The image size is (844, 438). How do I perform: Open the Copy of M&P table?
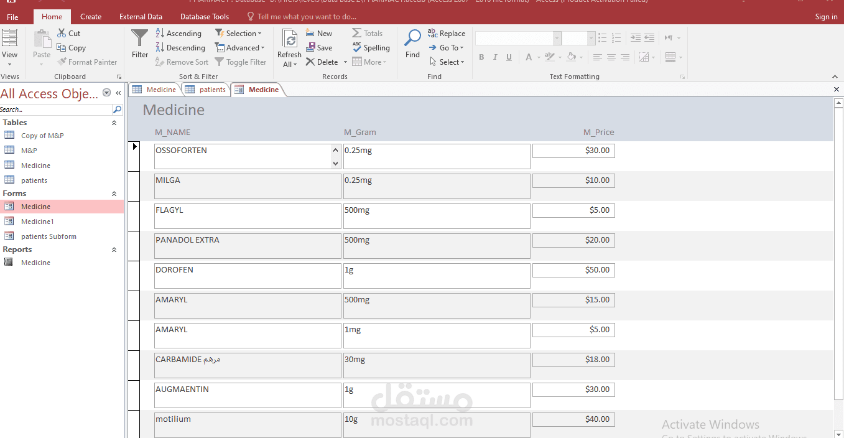42,136
